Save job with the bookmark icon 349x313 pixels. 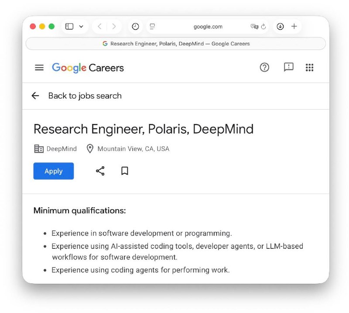[x=125, y=171]
